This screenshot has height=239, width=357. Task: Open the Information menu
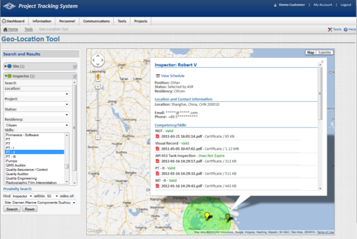pyautogui.click(x=42, y=21)
